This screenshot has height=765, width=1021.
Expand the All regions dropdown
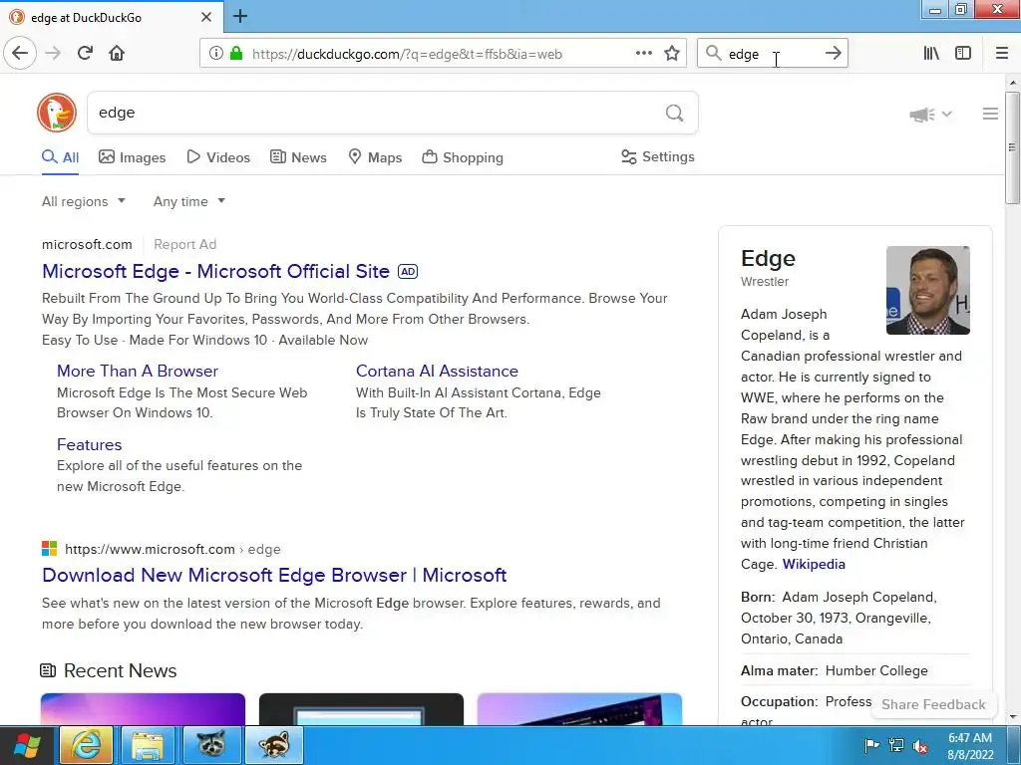coord(84,201)
